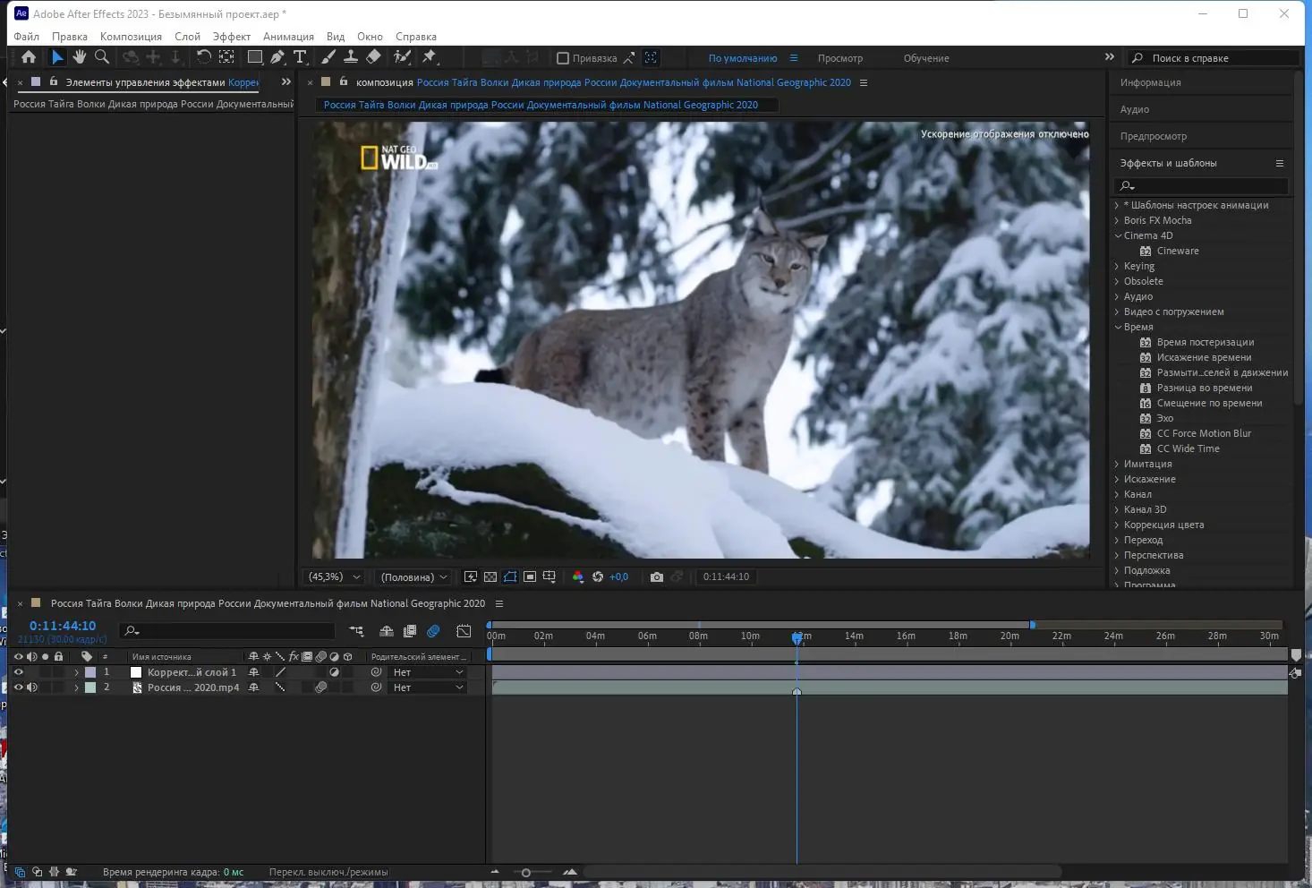
Task: Hide the adjustment layer 1 visibility eye
Action: pos(18,672)
